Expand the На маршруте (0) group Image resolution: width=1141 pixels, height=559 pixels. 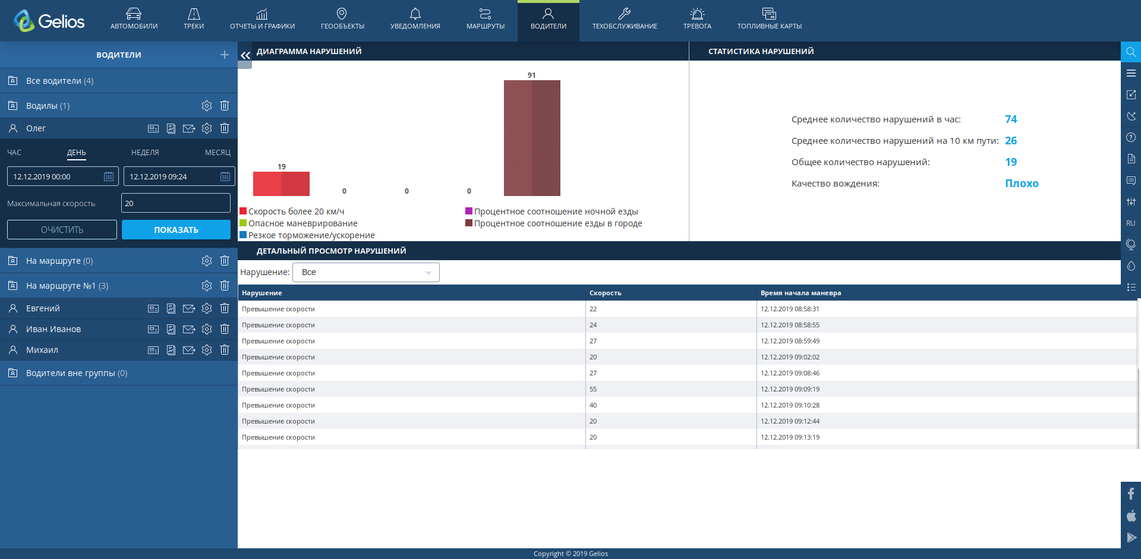[59, 261]
